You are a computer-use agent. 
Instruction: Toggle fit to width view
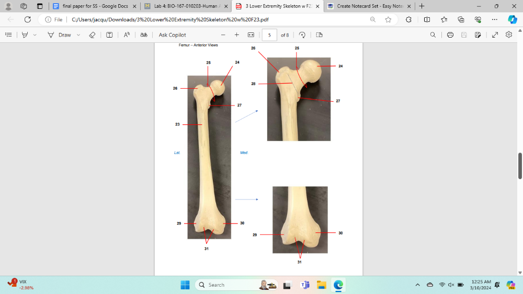pos(251,35)
